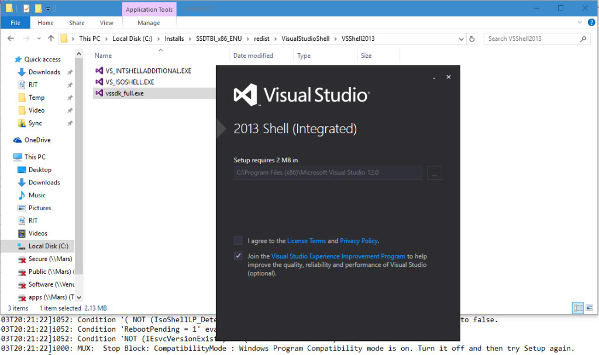Click the installation path text field
The width and height of the screenshot is (599, 355).
point(328,173)
